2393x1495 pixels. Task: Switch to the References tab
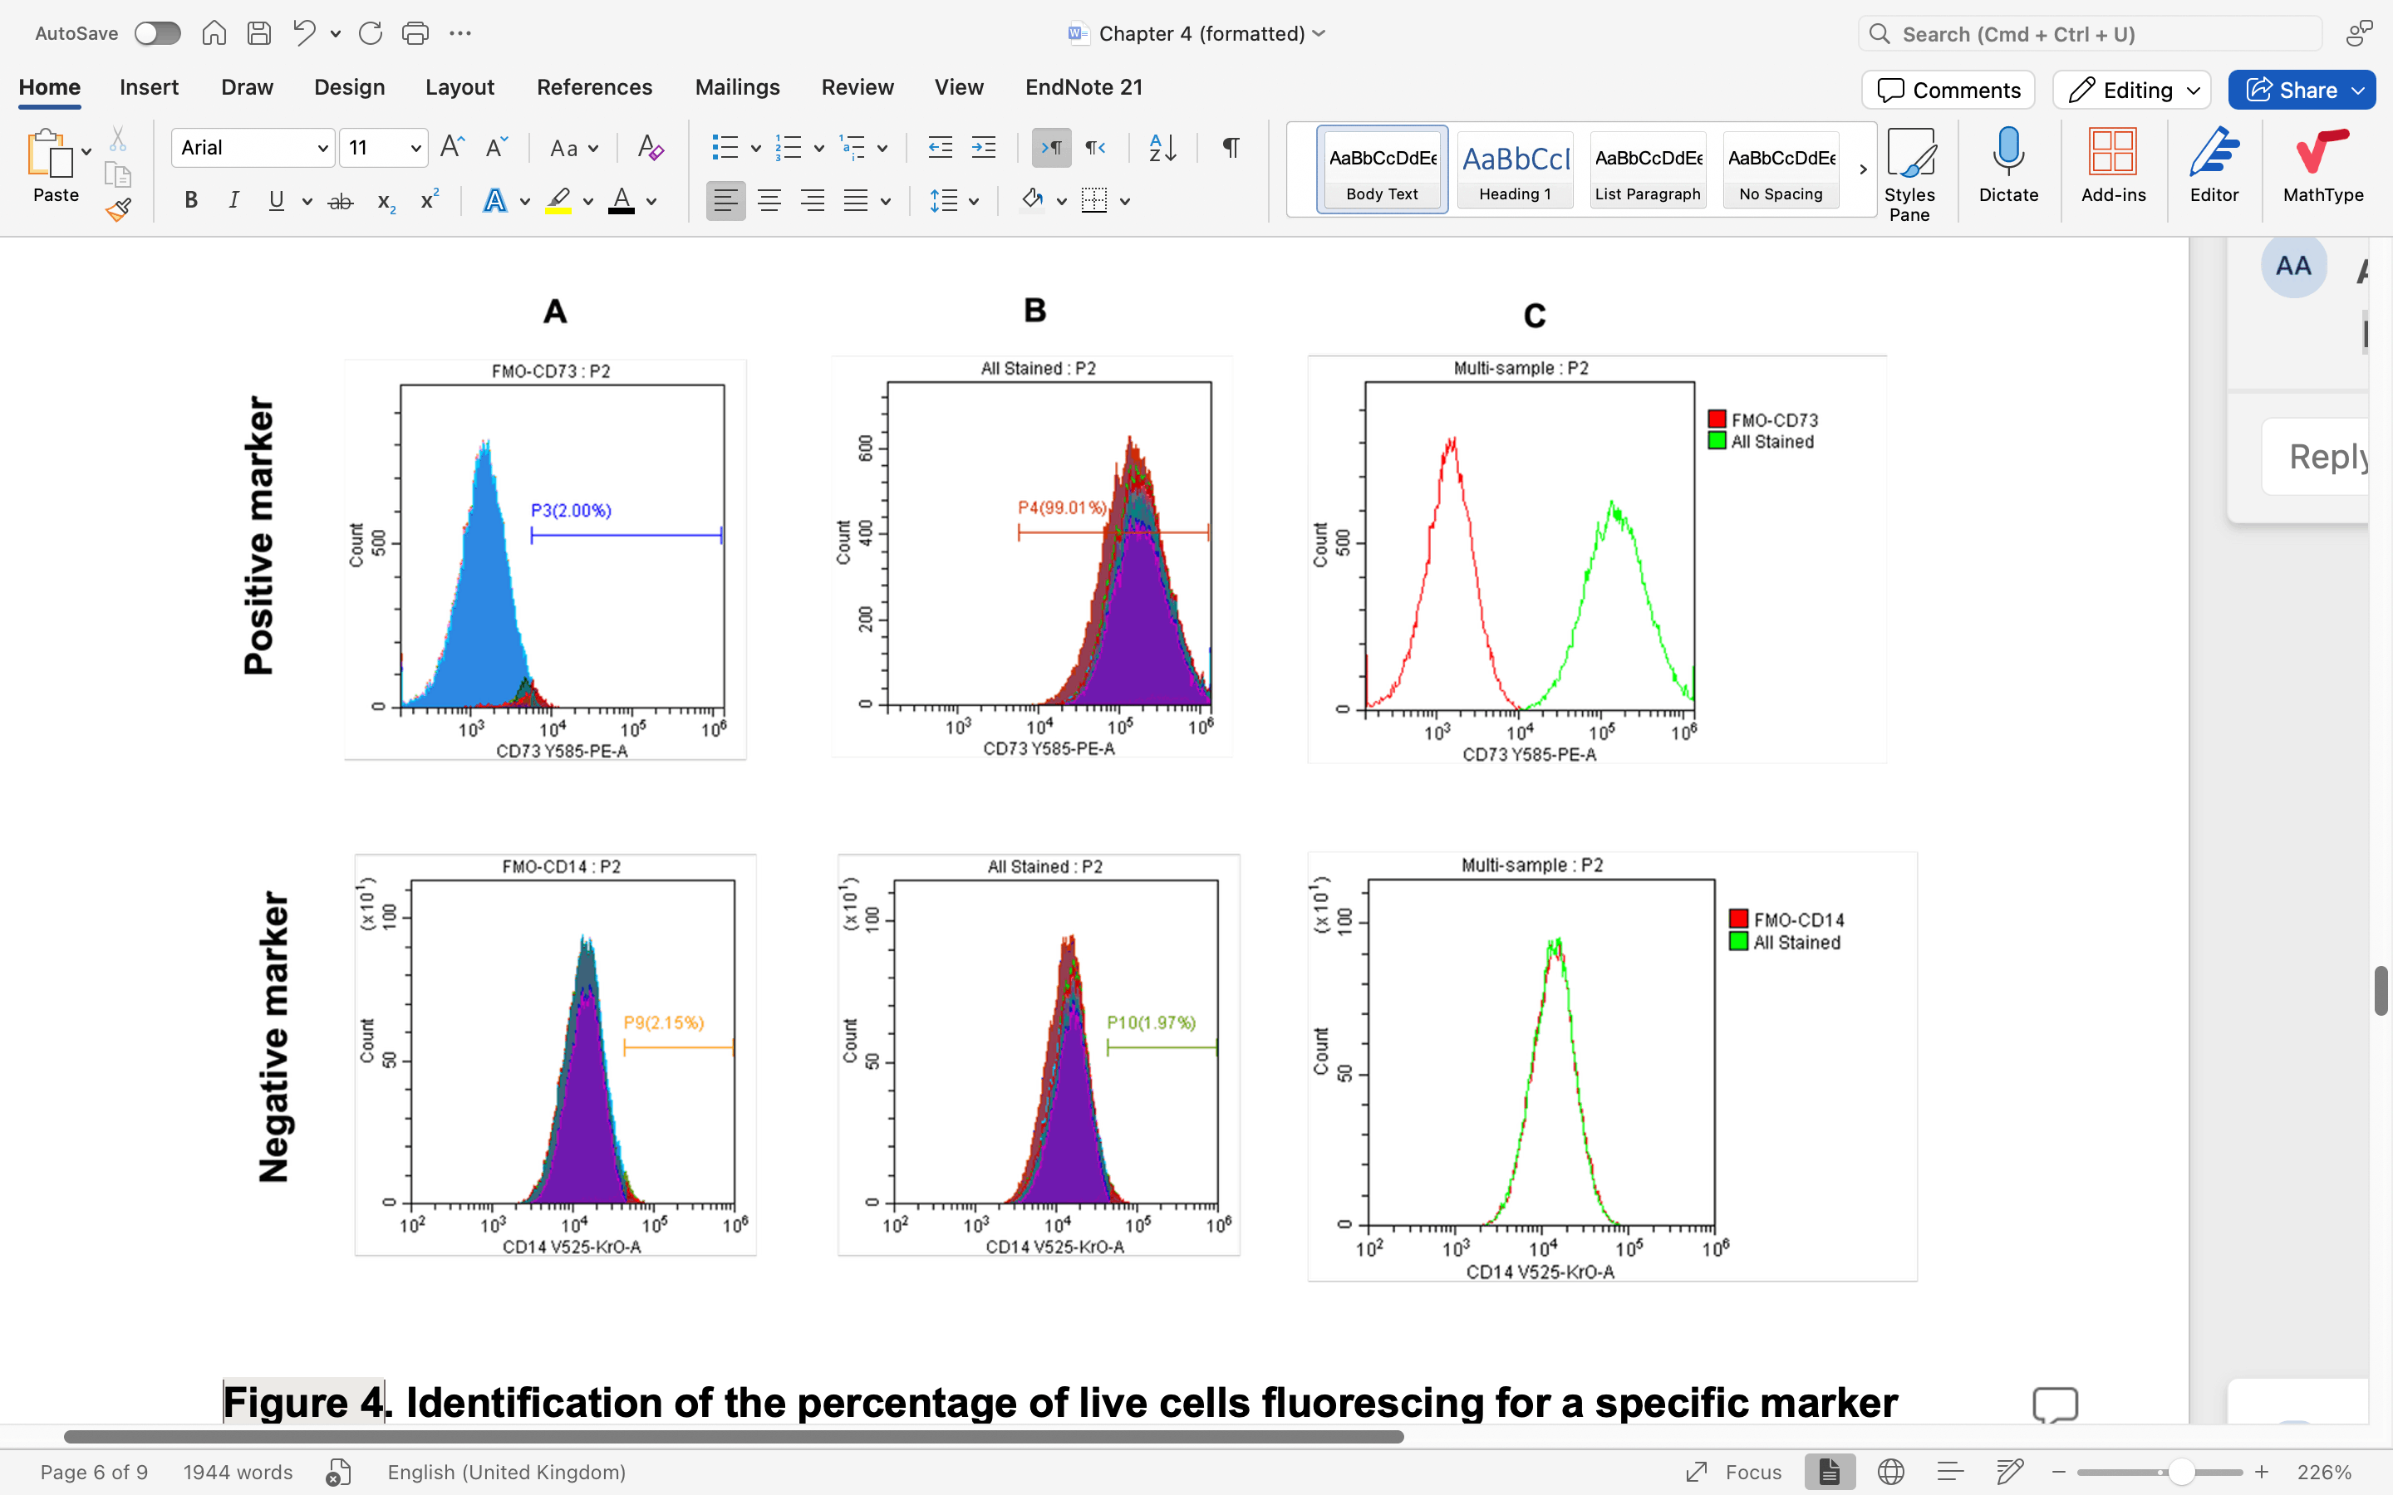594,87
